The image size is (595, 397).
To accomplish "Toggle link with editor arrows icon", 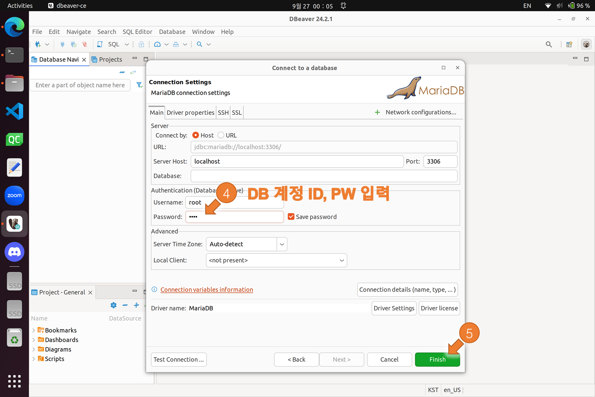I will coord(133,72).
